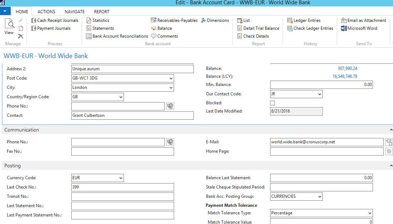The width and height of the screenshot is (393, 224).
Task: Run the List report
Action: pos(243,20)
